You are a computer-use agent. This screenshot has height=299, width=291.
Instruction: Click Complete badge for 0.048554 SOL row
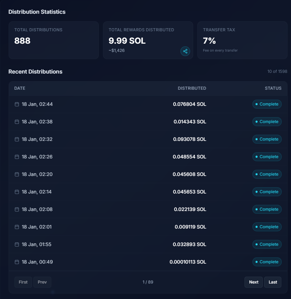point(267,157)
